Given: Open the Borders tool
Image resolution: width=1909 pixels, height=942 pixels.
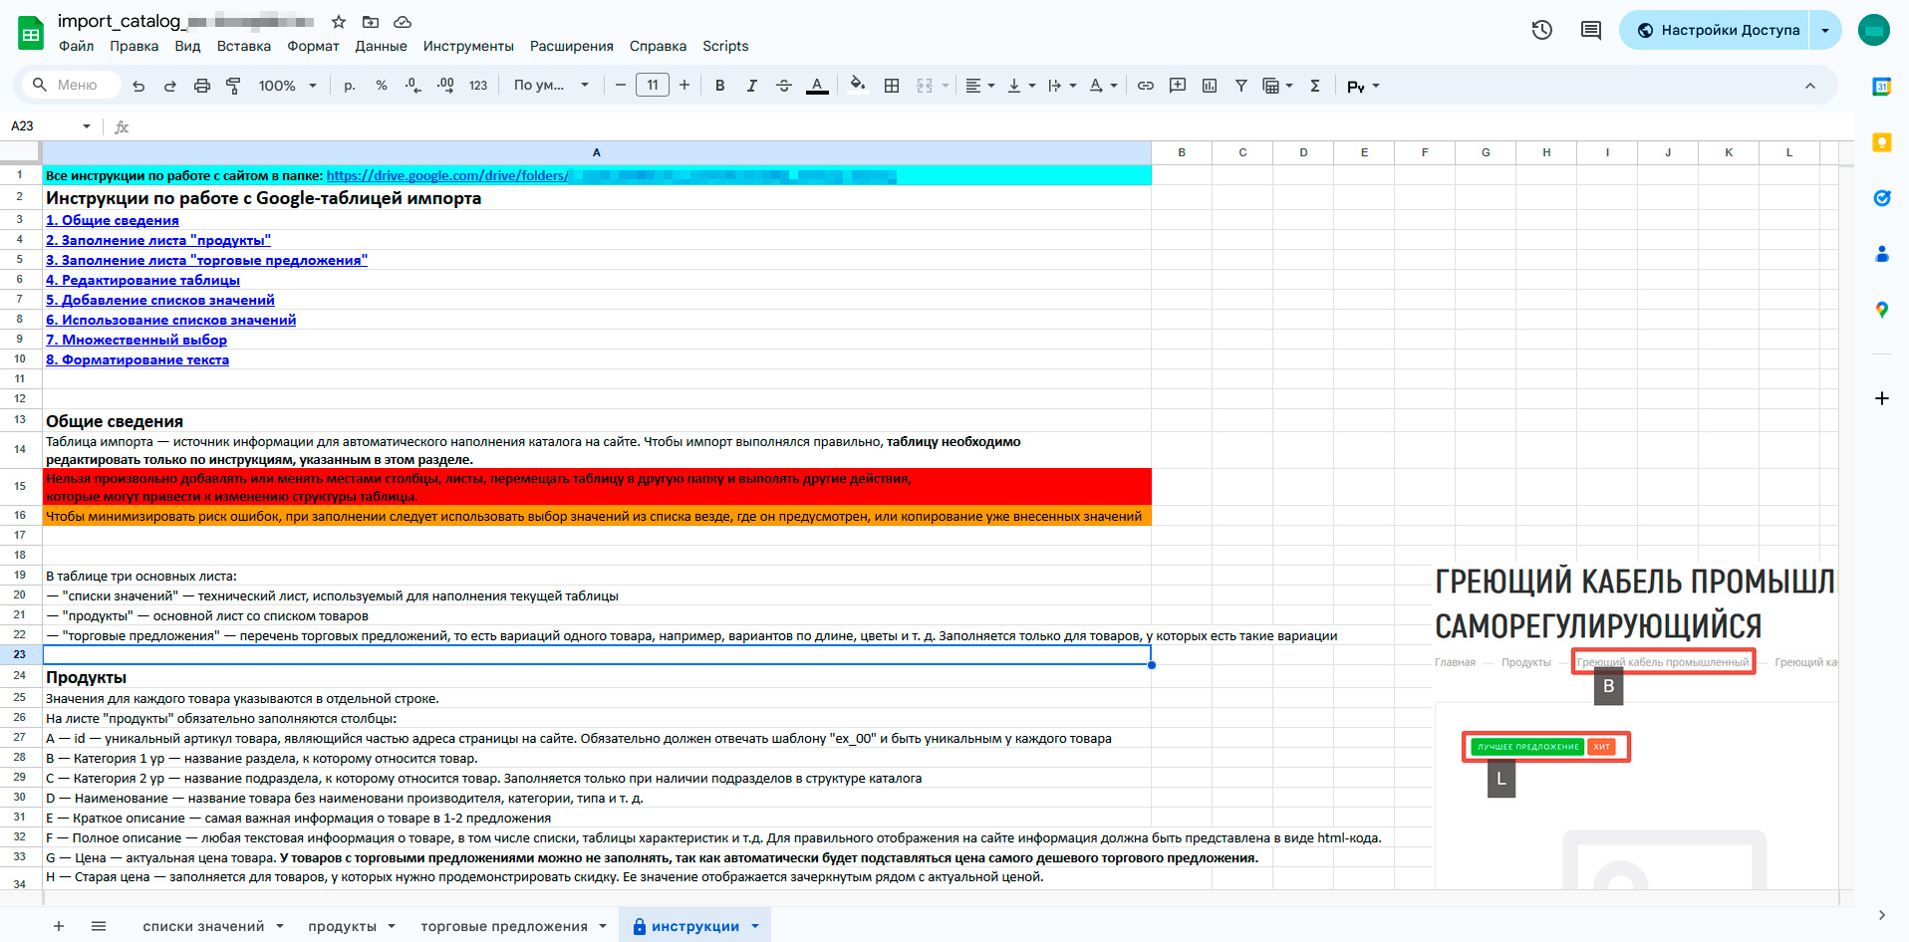Looking at the screenshot, I should pos(892,86).
